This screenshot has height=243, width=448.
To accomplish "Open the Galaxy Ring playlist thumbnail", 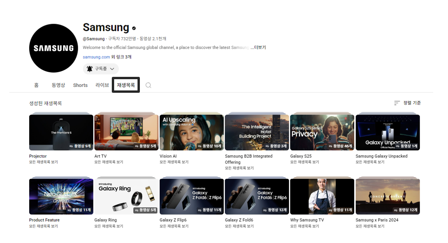I will tap(126, 196).
